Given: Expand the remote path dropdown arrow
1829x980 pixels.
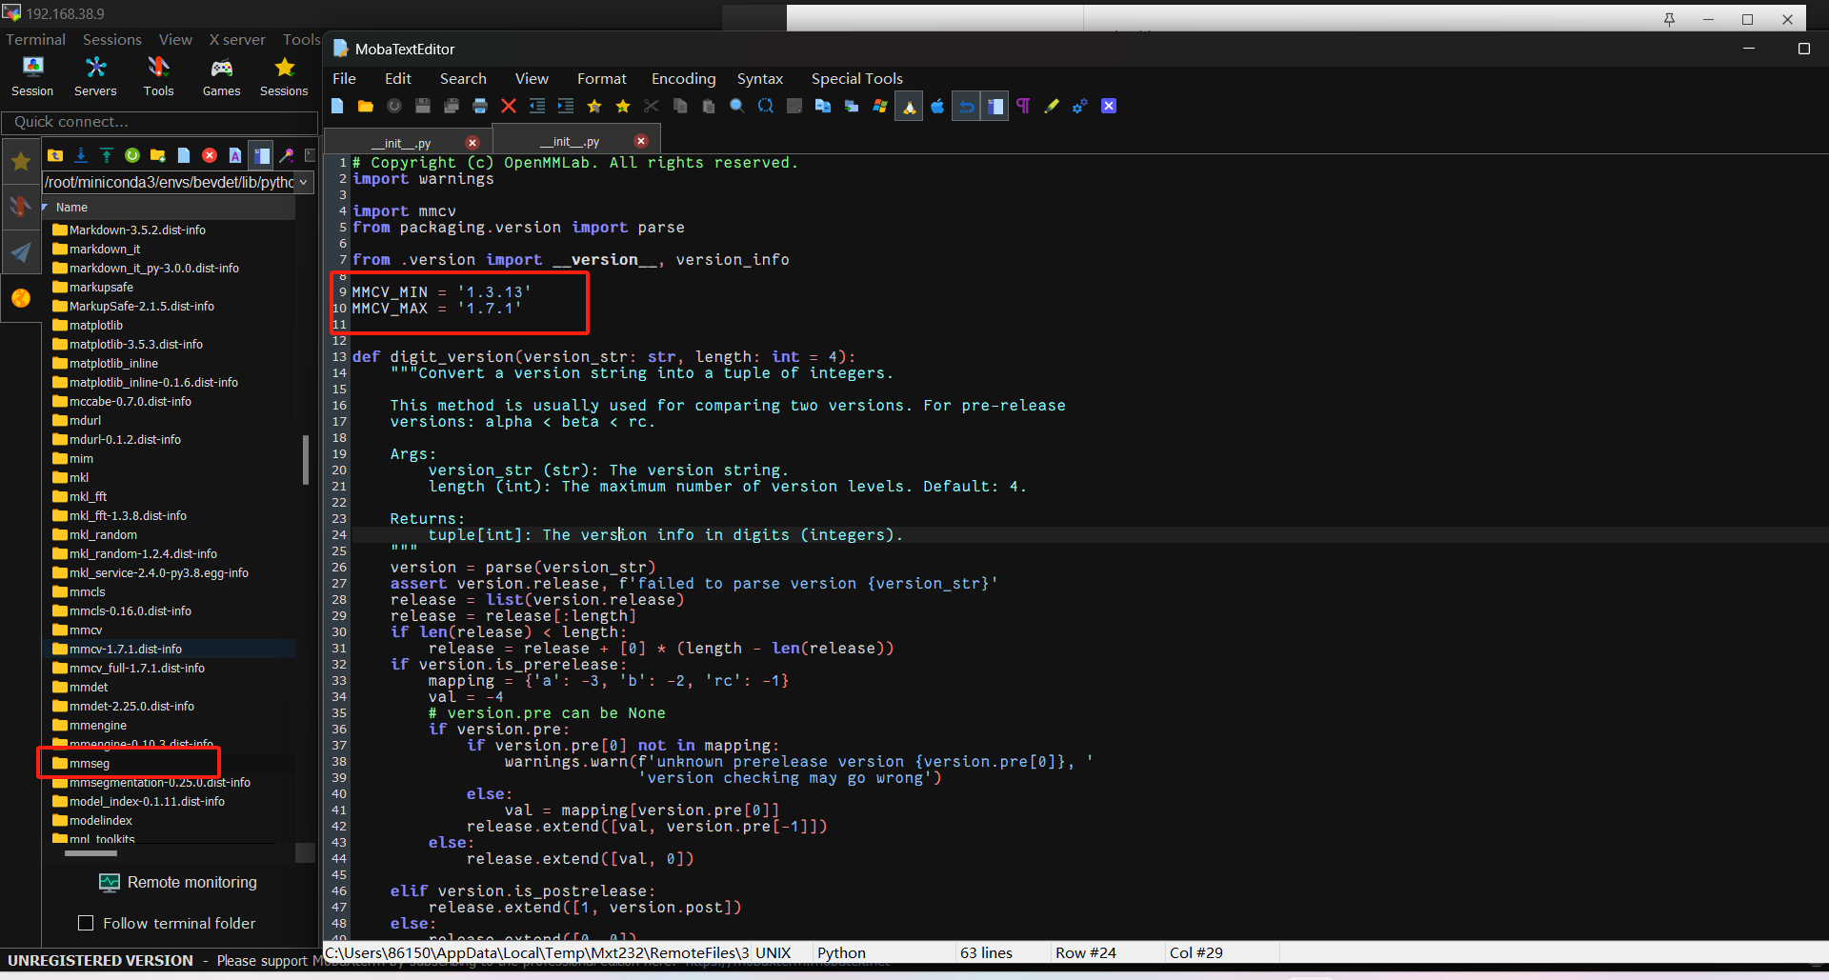Looking at the screenshot, I should [304, 182].
